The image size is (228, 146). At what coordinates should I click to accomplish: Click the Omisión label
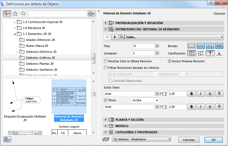tap(219, 14)
